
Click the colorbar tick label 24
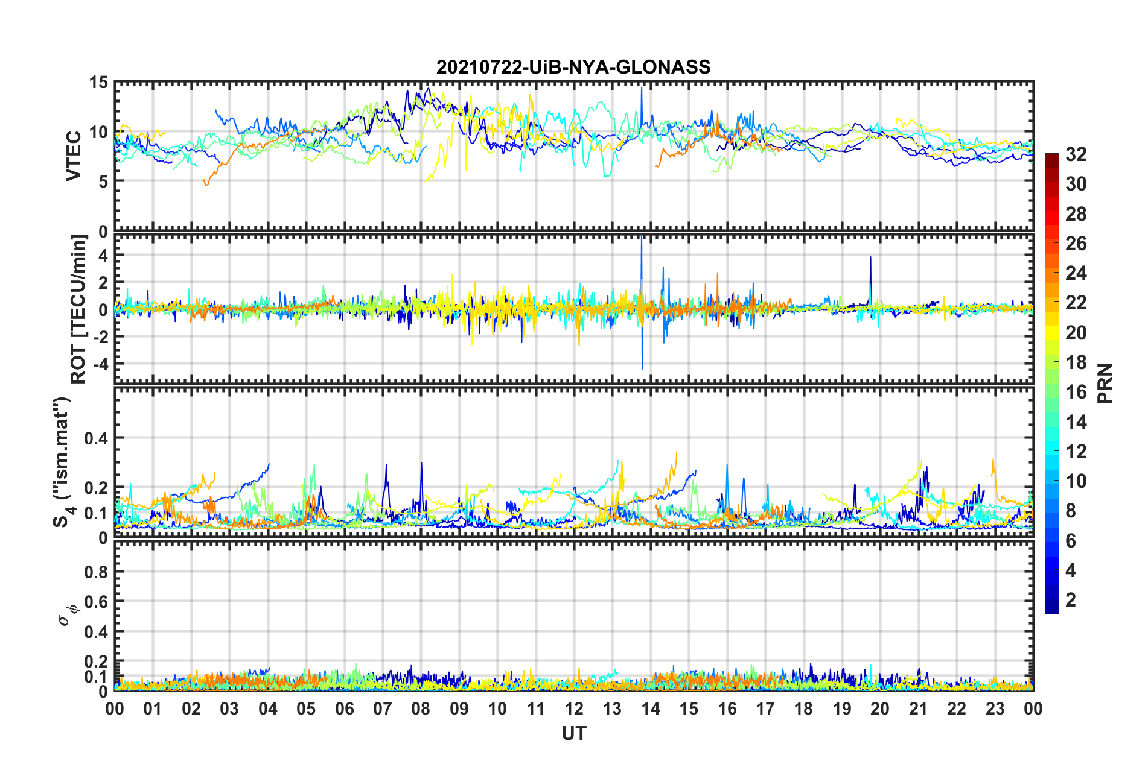click(x=1076, y=273)
